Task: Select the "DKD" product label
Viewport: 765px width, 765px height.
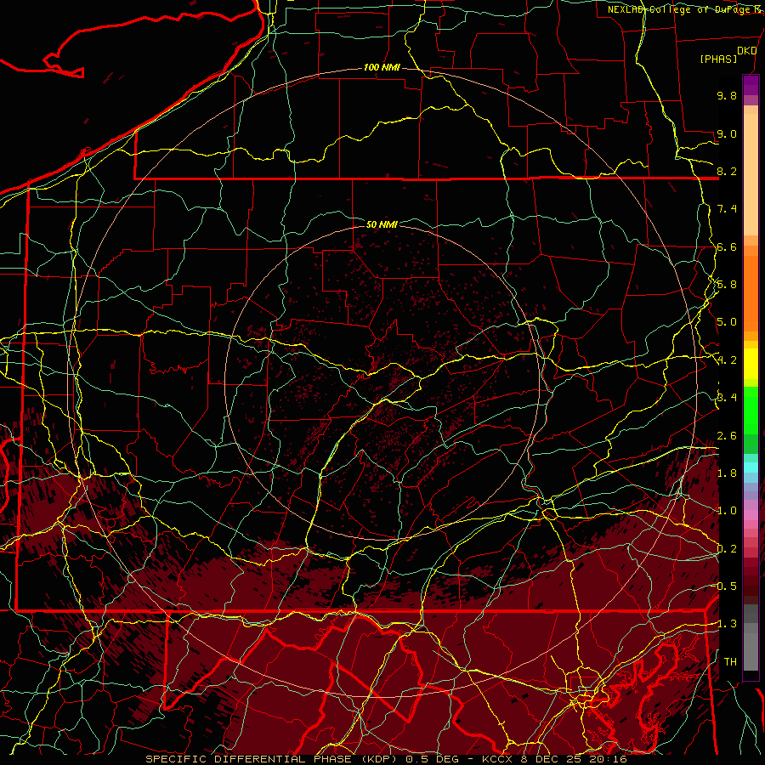Action: click(746, 51)
